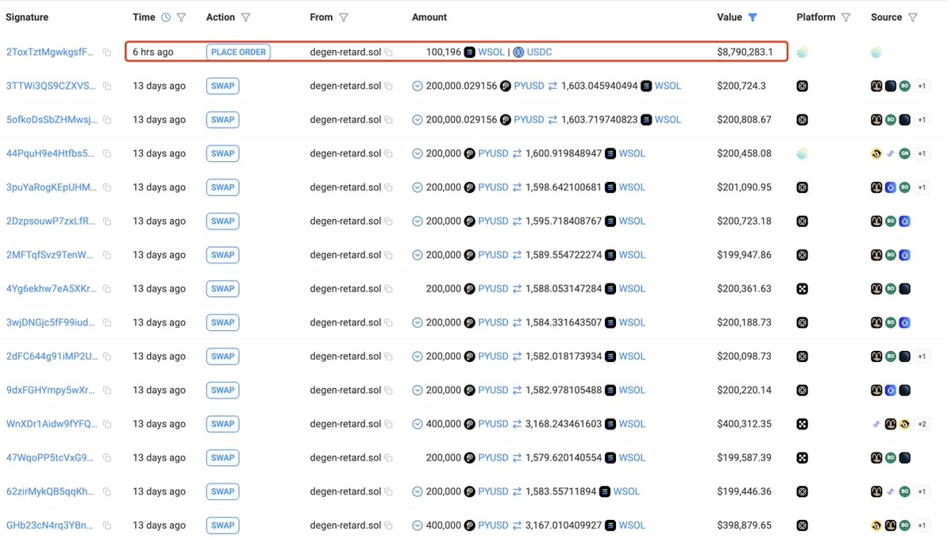
Task: Click the active blue Value filter icon
Action: pos(751,17)
